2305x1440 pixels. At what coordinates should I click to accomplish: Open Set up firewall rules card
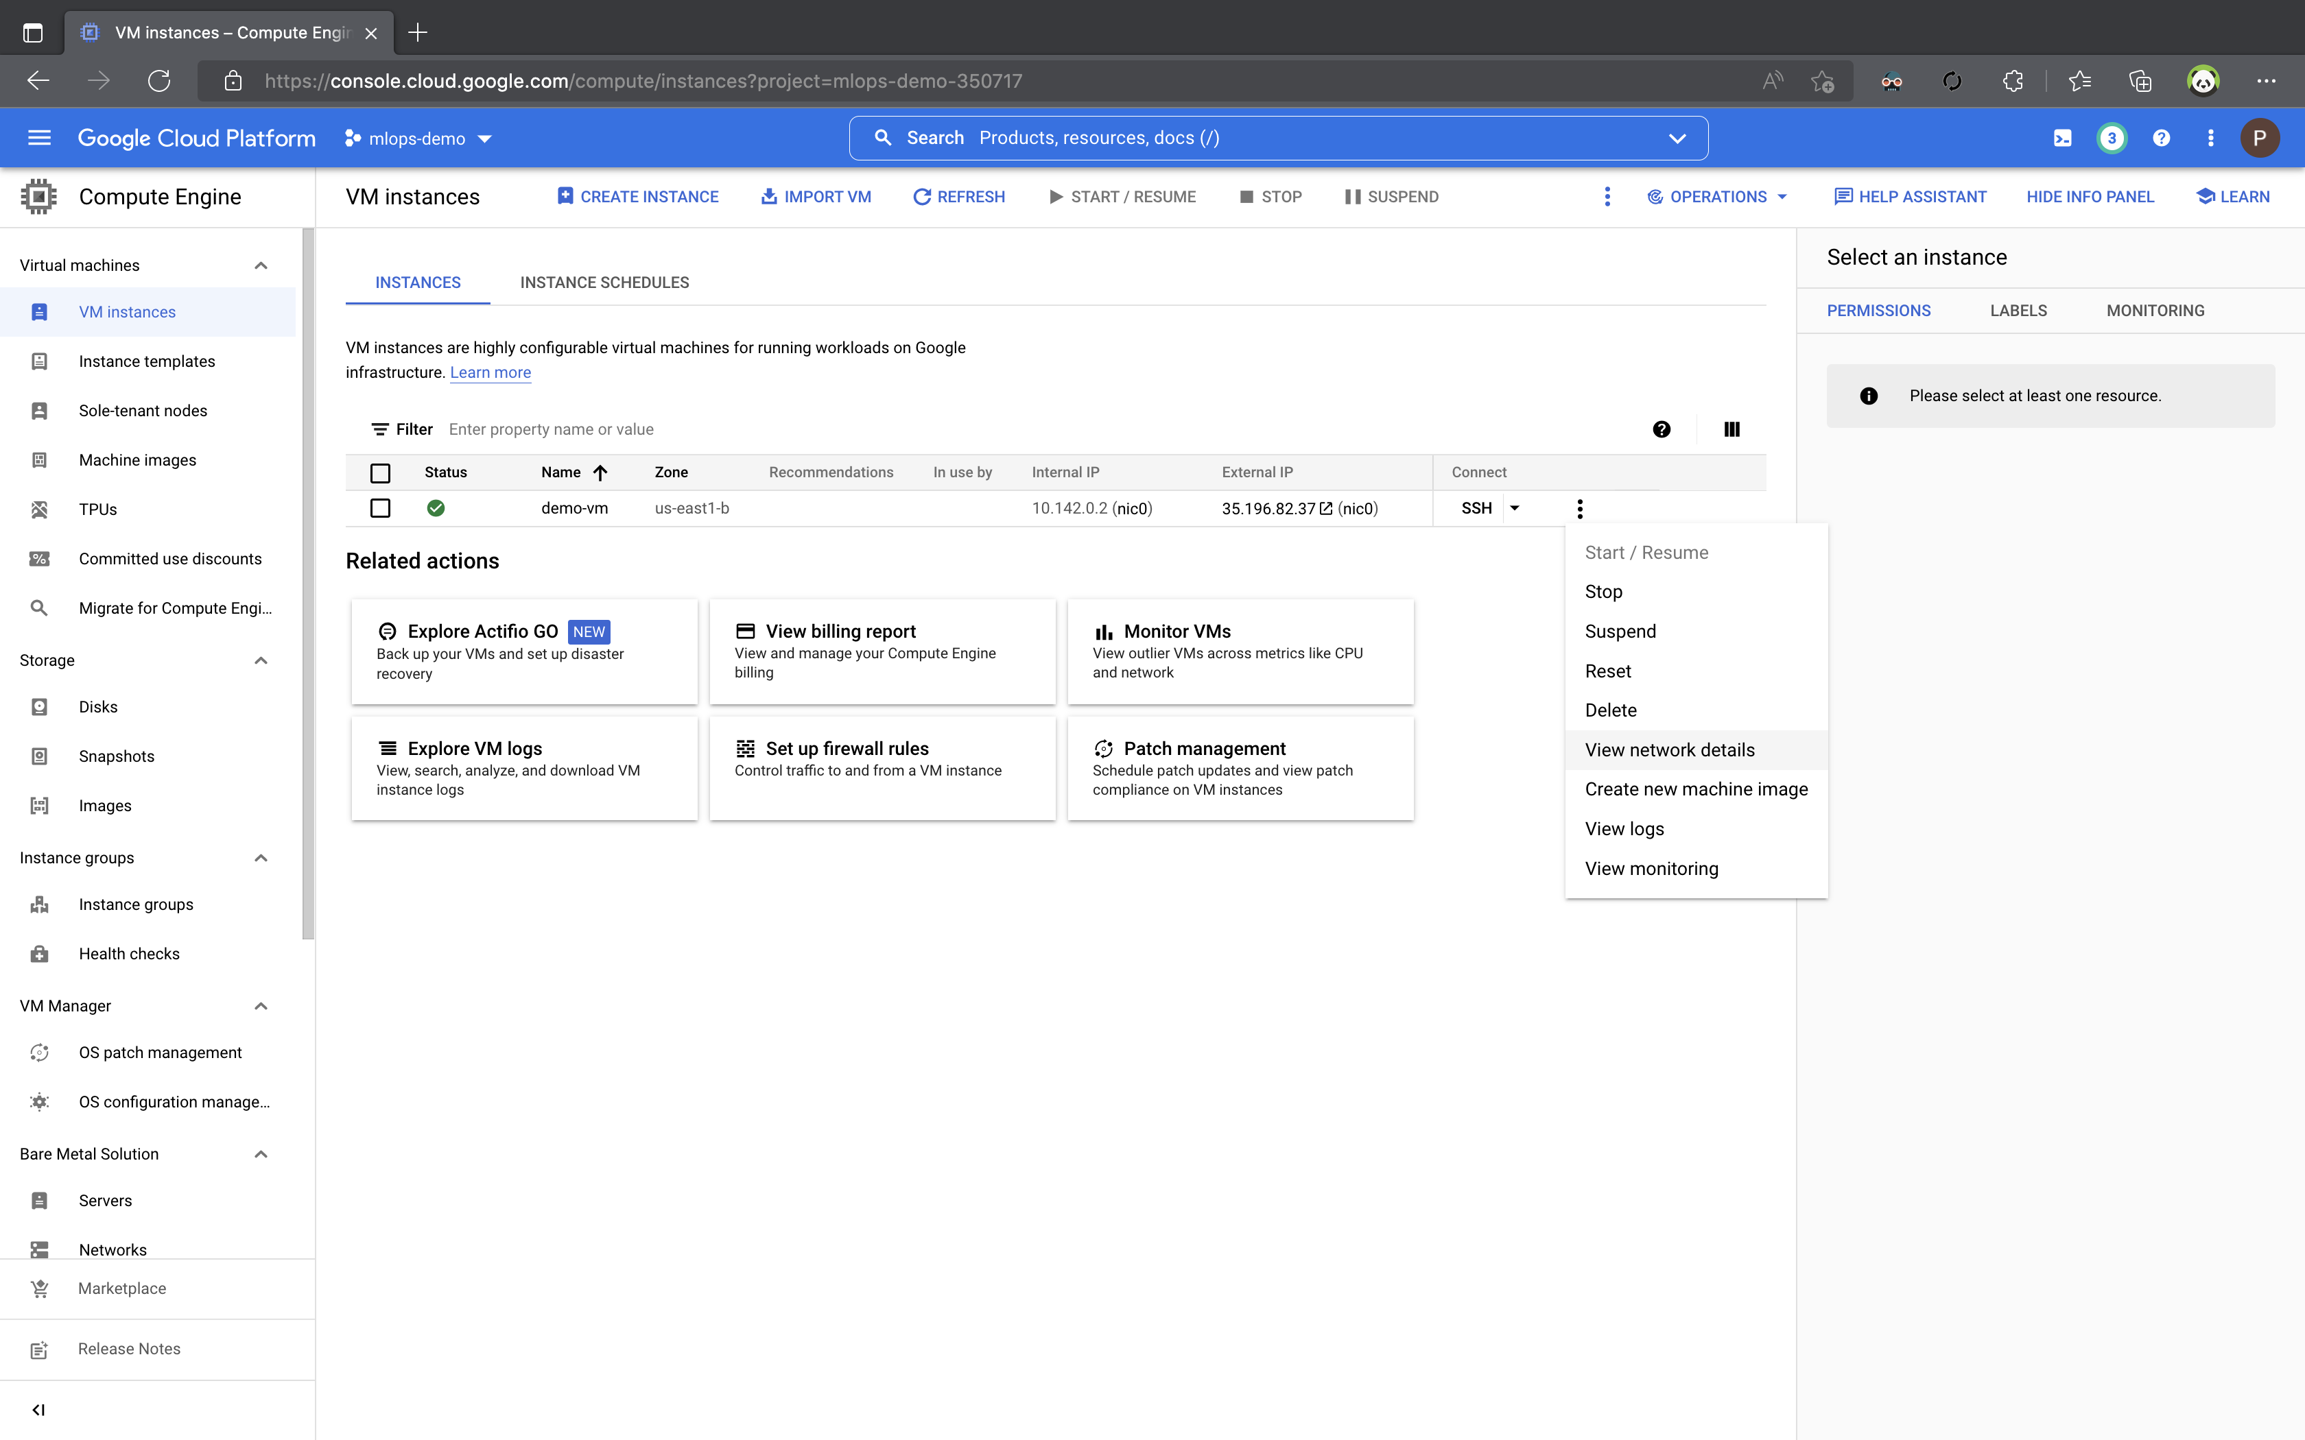pyautogui.click(x=882, y=767)
